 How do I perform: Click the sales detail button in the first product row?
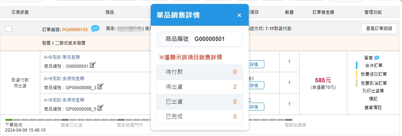coord(256,64)
